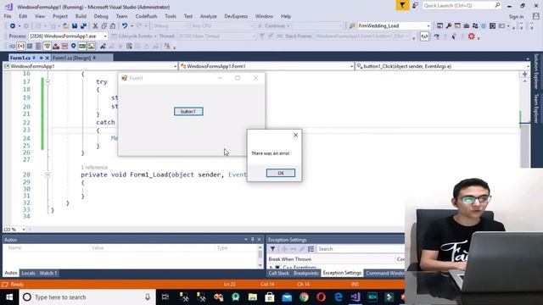Open the Window menu
Screen dimensions: 543x305
click(264, 16)
